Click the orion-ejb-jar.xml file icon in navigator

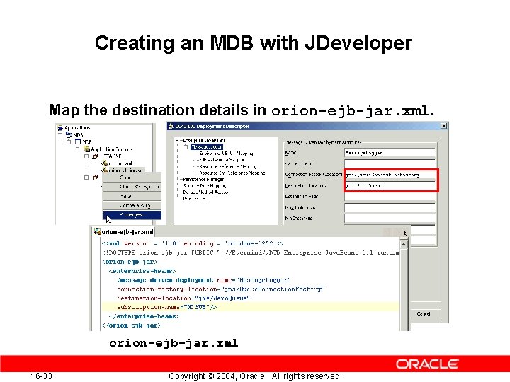tap(104, 170)
